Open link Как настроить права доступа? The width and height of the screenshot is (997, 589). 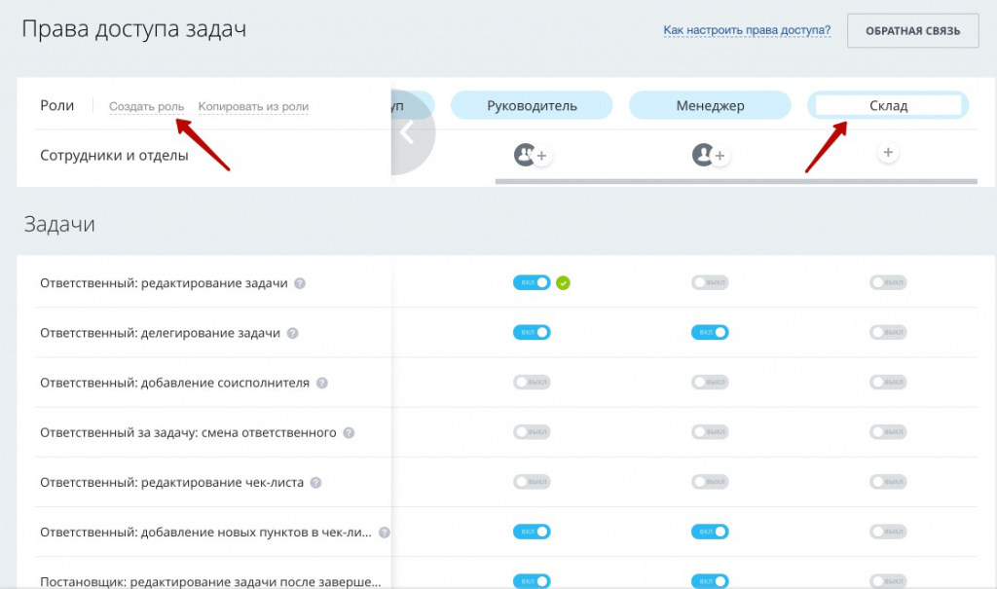point(747,30)
